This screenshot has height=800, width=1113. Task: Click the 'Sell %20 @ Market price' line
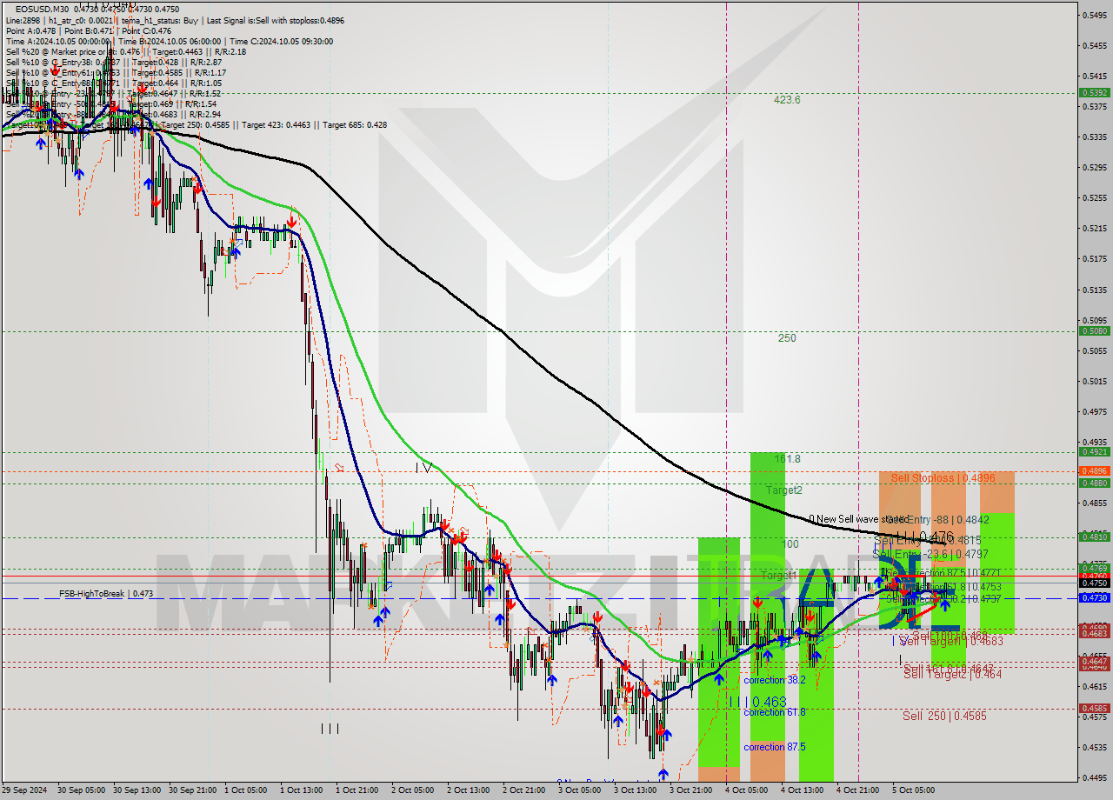(57, 51)
